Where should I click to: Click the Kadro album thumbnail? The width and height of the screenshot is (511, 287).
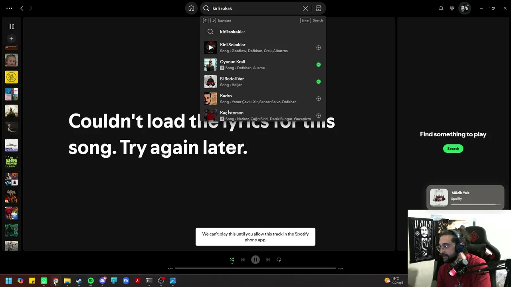[210, 98]
